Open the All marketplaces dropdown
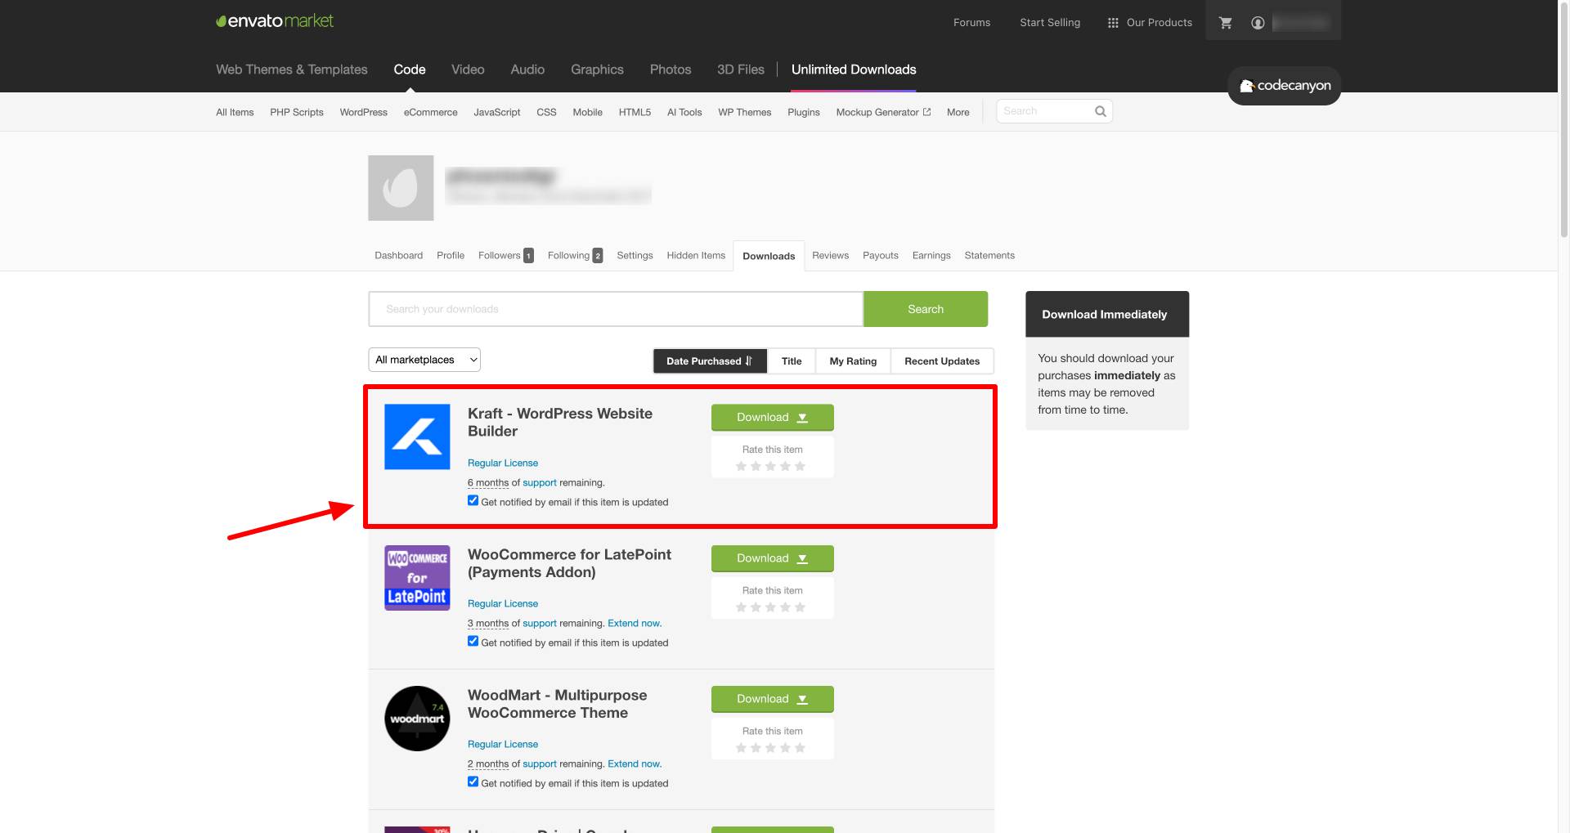Viewport: 1570px width, 833px height. click(424, 359)
